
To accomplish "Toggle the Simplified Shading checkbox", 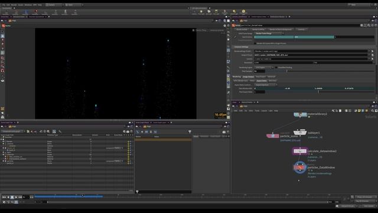I will coord(276,67).
